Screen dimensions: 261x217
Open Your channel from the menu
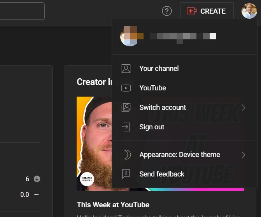coord(185,69)
